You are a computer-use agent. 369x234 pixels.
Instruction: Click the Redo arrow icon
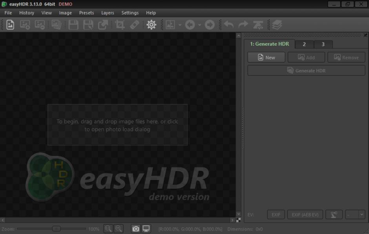pos(243,24)
